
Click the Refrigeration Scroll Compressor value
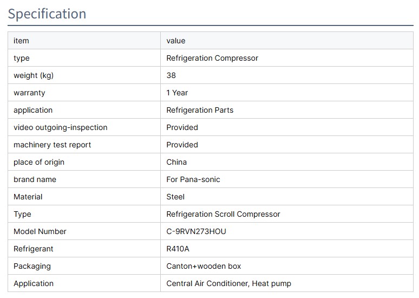tap(223, 214)
